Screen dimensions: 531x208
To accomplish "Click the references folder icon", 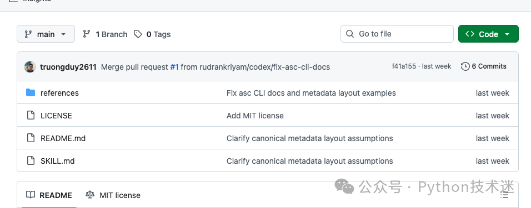I will pos(31,93).
